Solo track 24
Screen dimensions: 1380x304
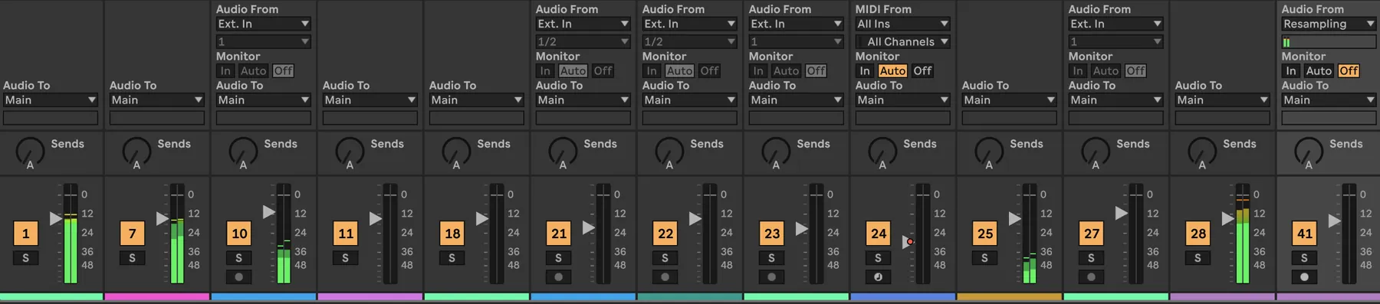click(x=878, y=258)
